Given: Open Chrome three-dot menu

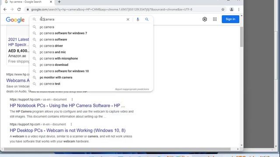Looking at the screenshot, I should 239,10.
